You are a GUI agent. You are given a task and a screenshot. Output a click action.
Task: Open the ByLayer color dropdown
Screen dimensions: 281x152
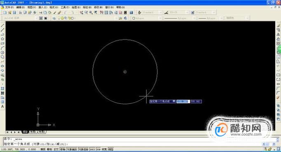coord(147,18)
